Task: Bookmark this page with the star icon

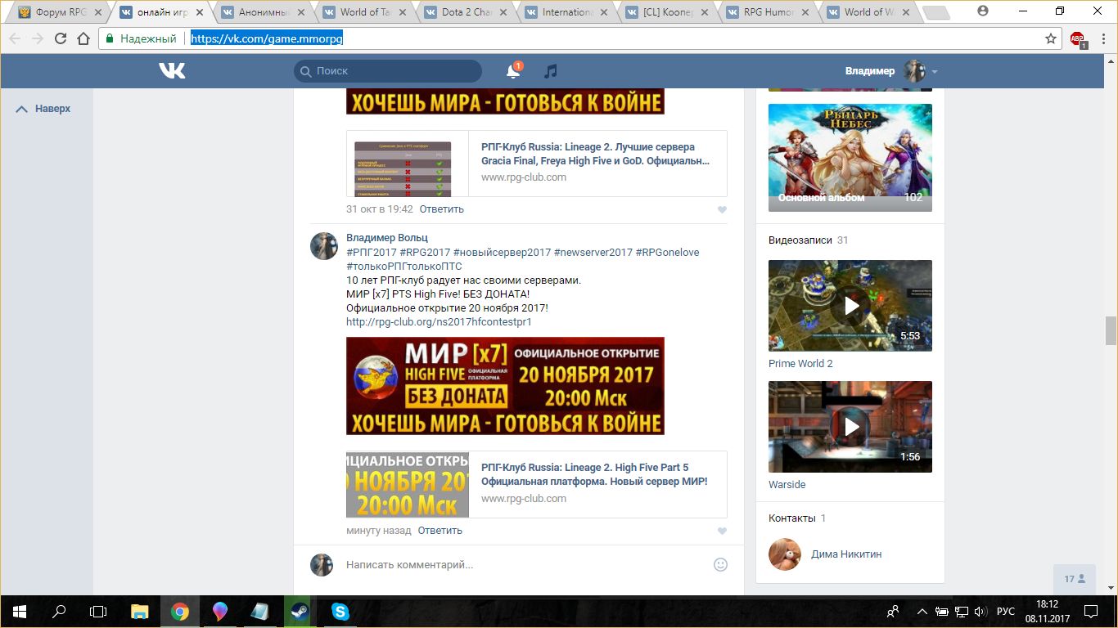Action: [1051, 38]
